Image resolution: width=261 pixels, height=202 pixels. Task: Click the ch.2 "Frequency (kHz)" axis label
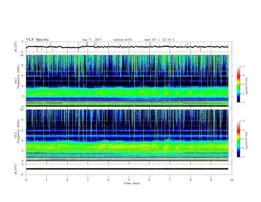click(18, 131)
